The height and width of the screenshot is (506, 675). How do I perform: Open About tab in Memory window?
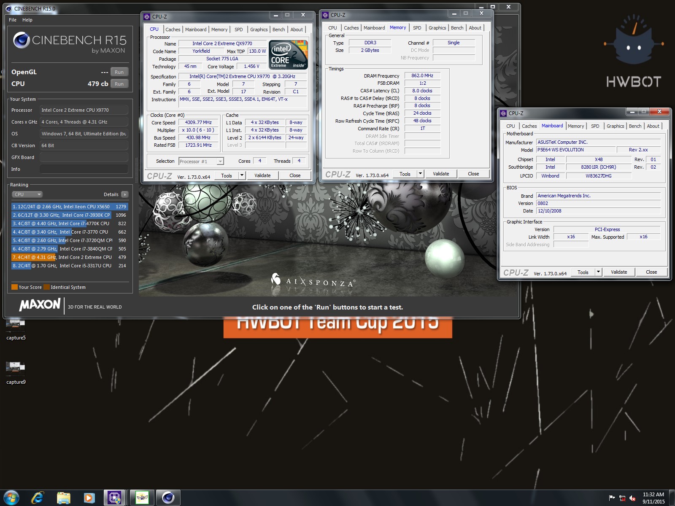(x=475, y=28)
